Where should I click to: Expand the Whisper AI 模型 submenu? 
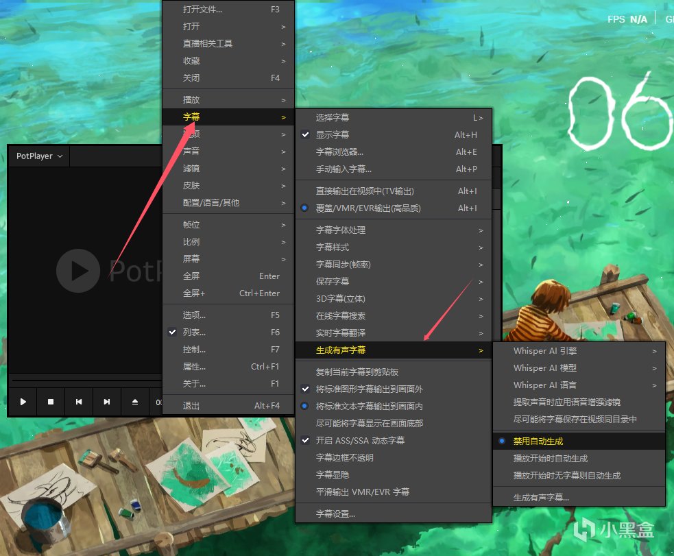click(579, 368)
